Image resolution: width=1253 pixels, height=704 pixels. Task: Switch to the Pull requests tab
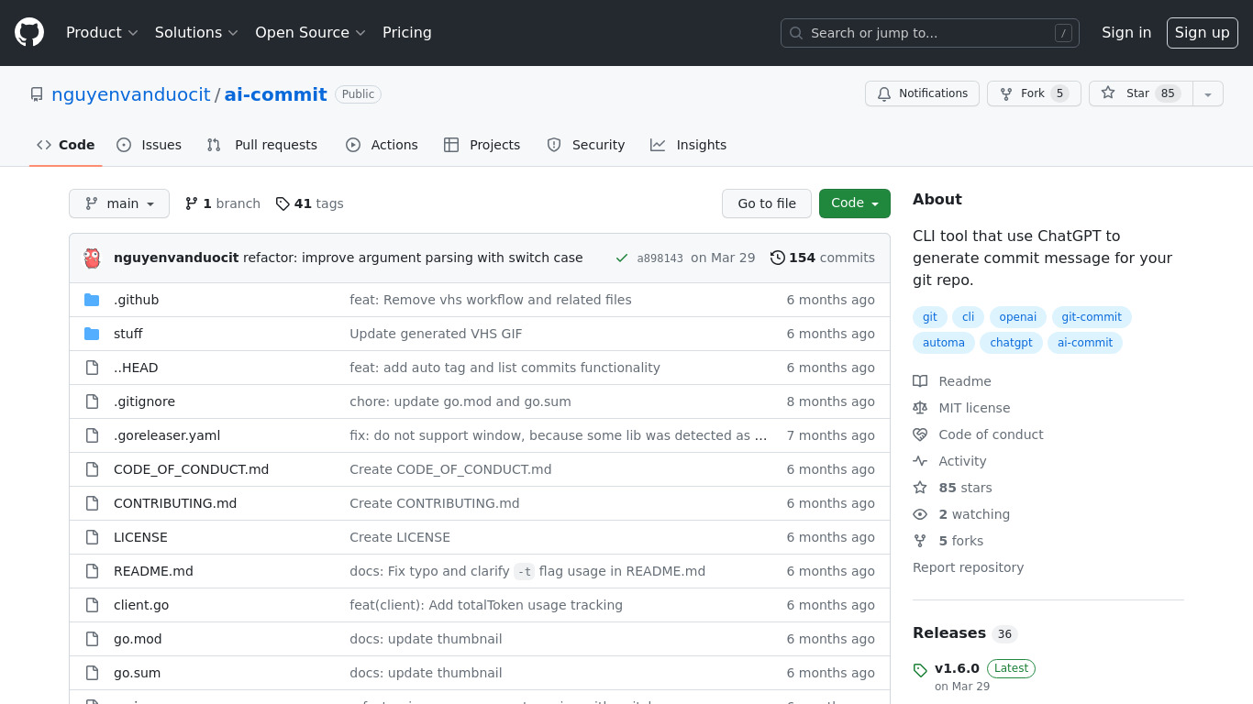[261, 145]
